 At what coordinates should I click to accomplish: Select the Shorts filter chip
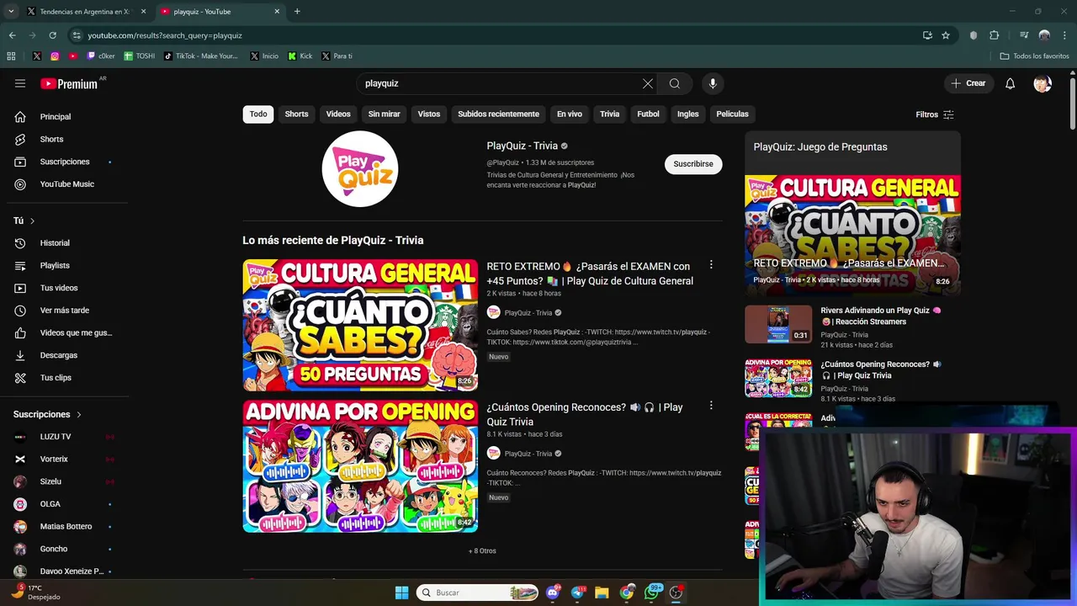tap(296, 114)
